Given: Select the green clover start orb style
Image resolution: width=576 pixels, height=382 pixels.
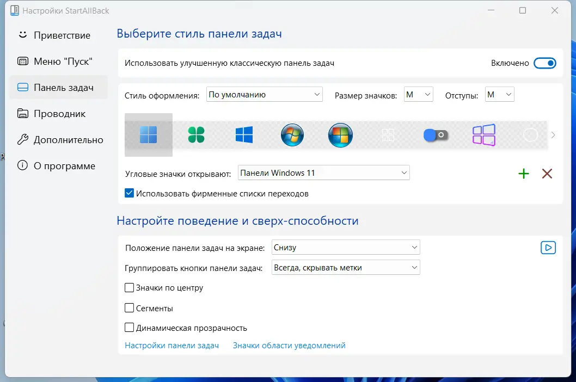Looking at the screenshot, I should tap(196, 135).
